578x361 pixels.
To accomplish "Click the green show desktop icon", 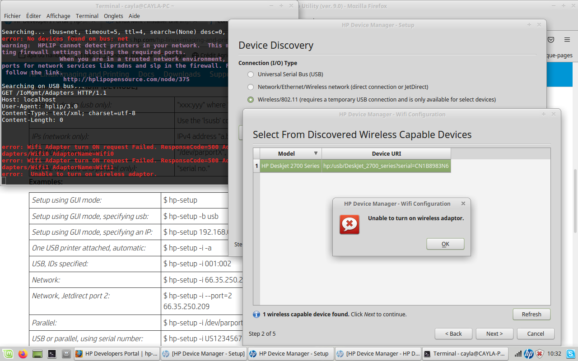I will 37,354.
